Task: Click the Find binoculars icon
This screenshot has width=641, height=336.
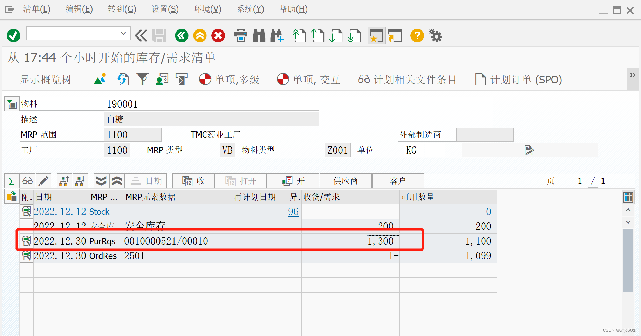Action: (x=259, y=36)
